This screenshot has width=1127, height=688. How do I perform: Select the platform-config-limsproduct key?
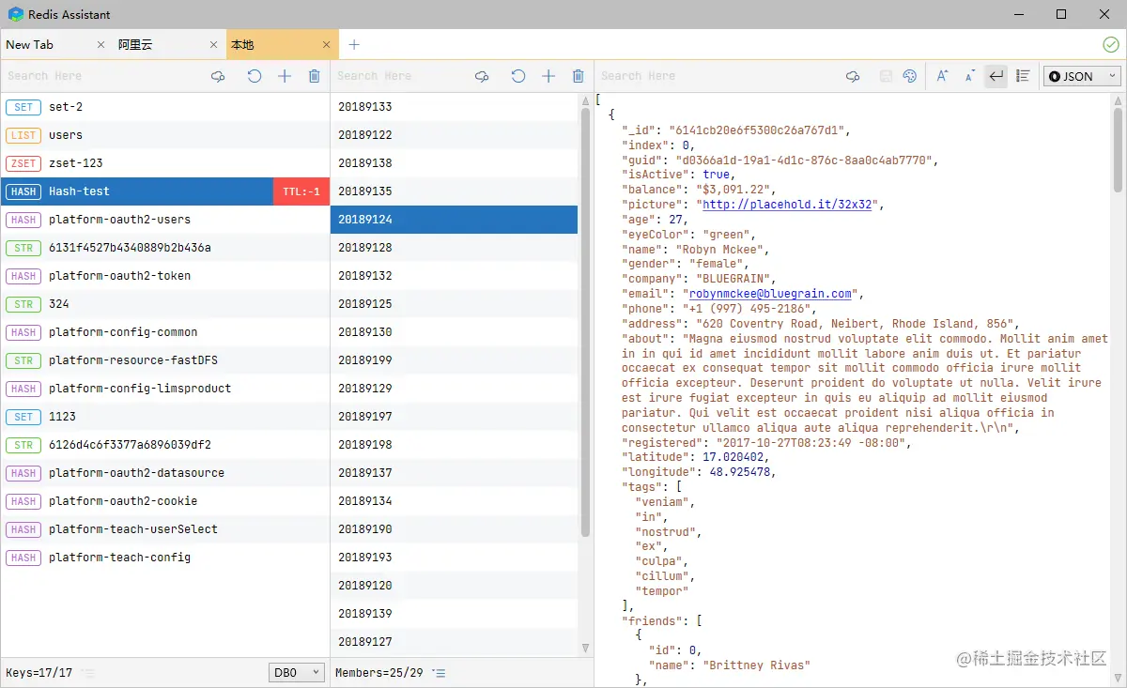pos(164,389)
